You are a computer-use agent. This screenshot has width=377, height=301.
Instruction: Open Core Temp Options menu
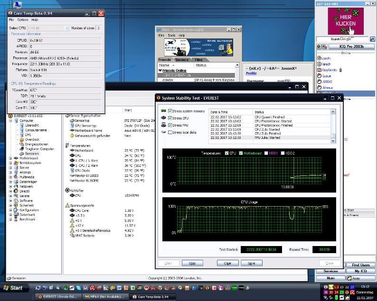click(x=23, y=20)
